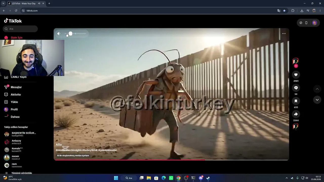Image resolution: width=324 pixels, height=182 pixels.
Task: Translate this page with the translate icon
Action: point(279,11)
